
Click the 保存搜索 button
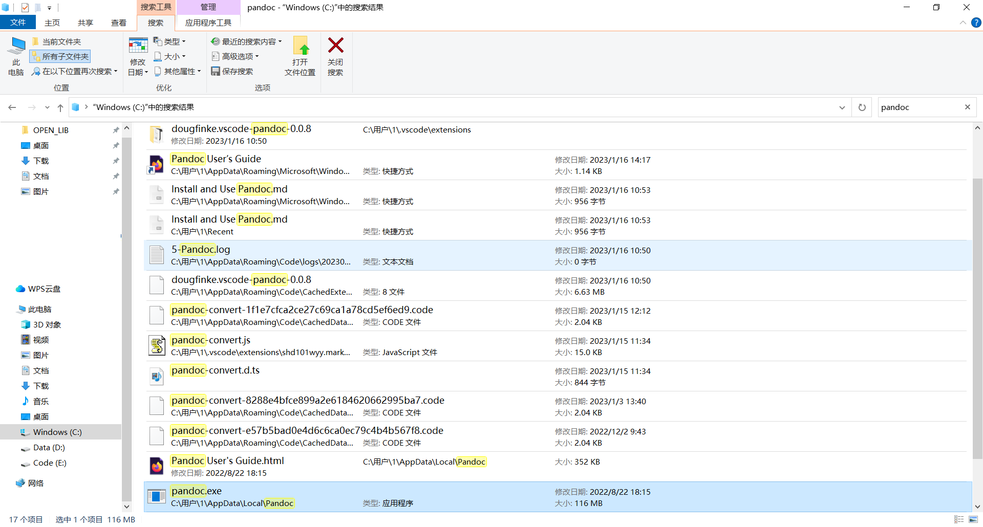coord(232,71)
